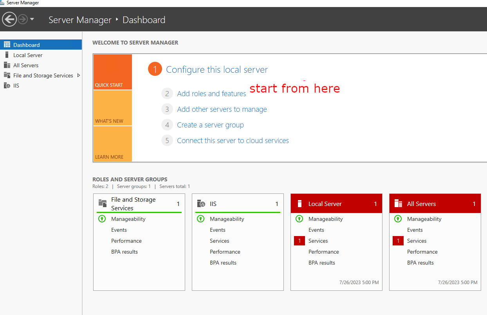Click Create a server group link
The width and height of the screenshot is (487, 315).
click(210, 125)
